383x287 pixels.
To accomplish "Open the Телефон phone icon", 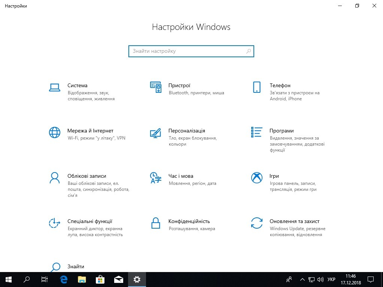I will click(x=257, y=87).
